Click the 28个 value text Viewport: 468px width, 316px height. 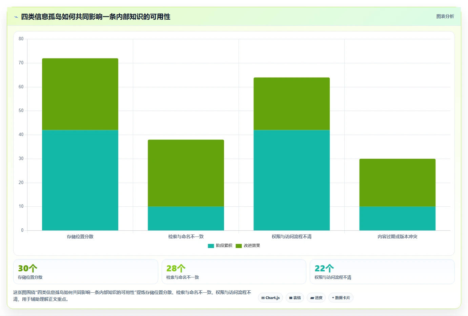tap(176, 268)
